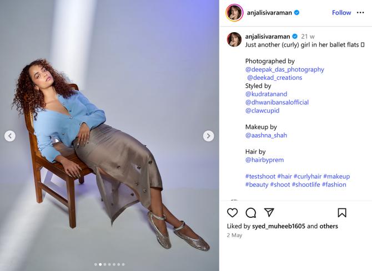Open @deekad_creations profile link
The height and width of the screenshot is (271, 372).
pos(275,78)
